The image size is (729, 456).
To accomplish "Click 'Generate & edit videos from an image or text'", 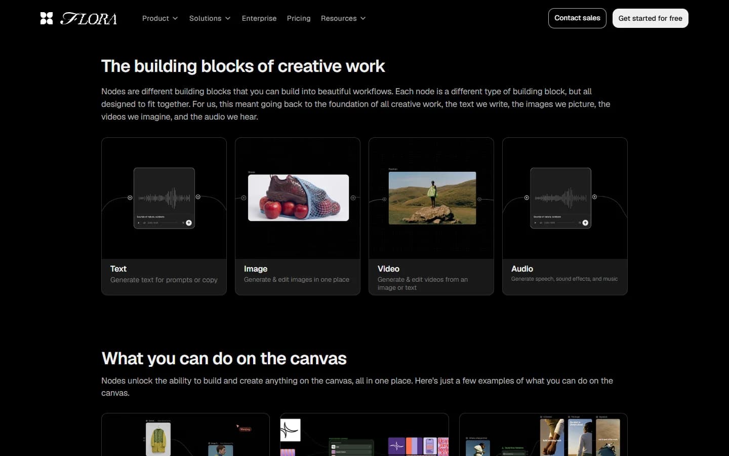I will [x=423, y=284].
